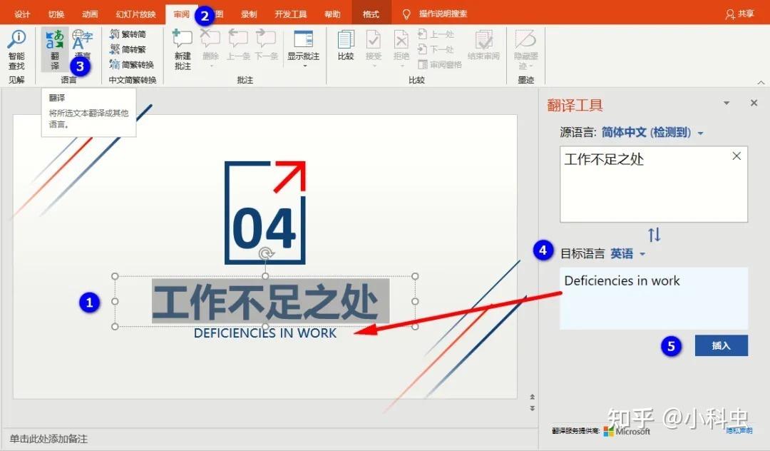The image size is (770, 451).
Task: Open the Recording (录制) tab
Action: point(249,14)
